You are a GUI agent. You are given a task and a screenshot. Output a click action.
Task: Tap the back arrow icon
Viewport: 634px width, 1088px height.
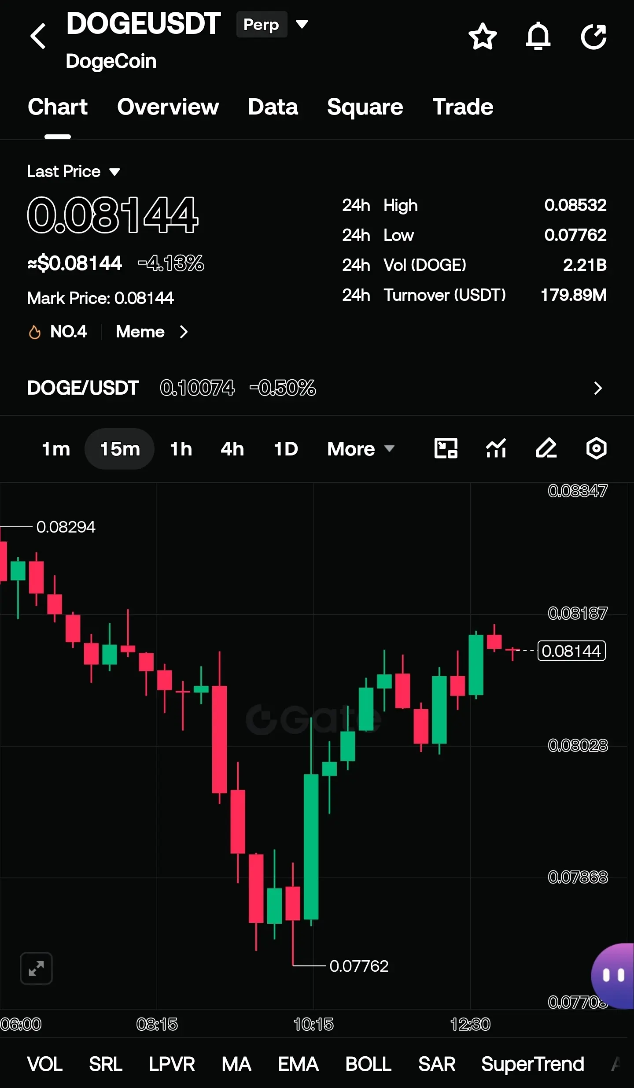click(x=38, y=36)
